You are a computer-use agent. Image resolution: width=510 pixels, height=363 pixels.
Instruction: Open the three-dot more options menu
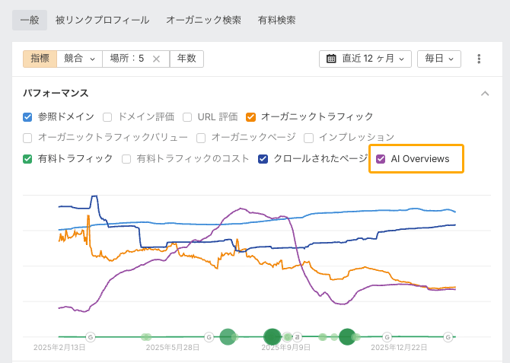tap(479, 59)
